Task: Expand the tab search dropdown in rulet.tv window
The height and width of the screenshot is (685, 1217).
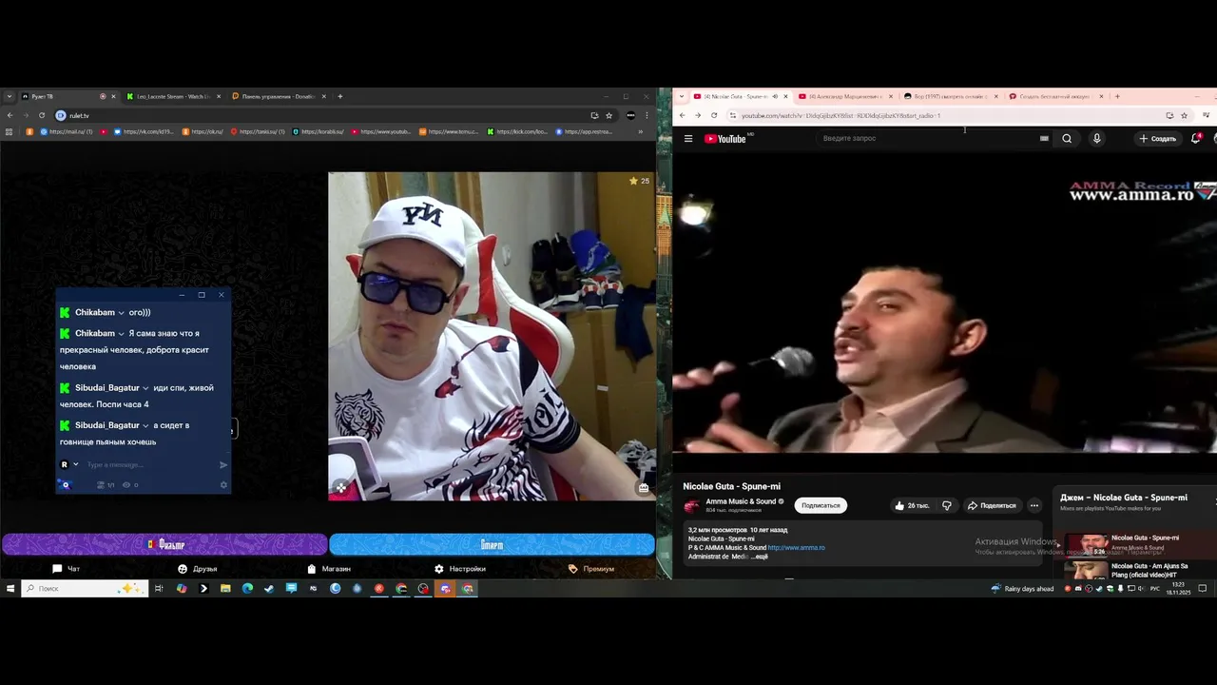Action: point(10,96)
